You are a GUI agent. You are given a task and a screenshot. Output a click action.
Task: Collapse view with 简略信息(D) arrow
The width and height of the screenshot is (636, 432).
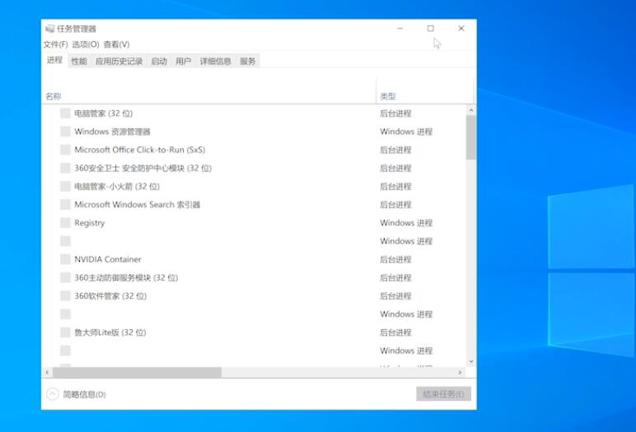tap(53, 394)
